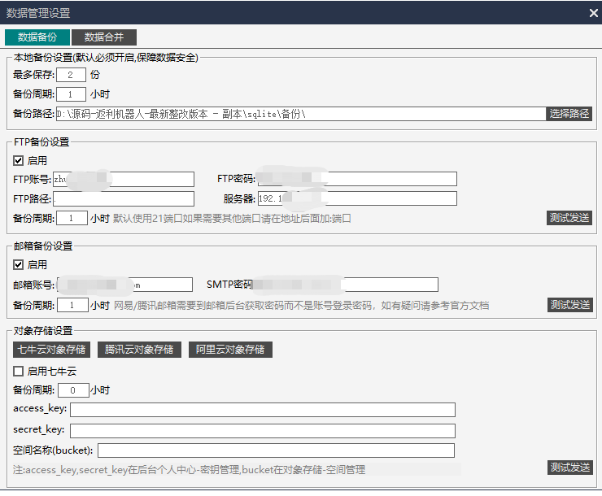
Task: Close the data management settings dialog
Action: (593, 12)
